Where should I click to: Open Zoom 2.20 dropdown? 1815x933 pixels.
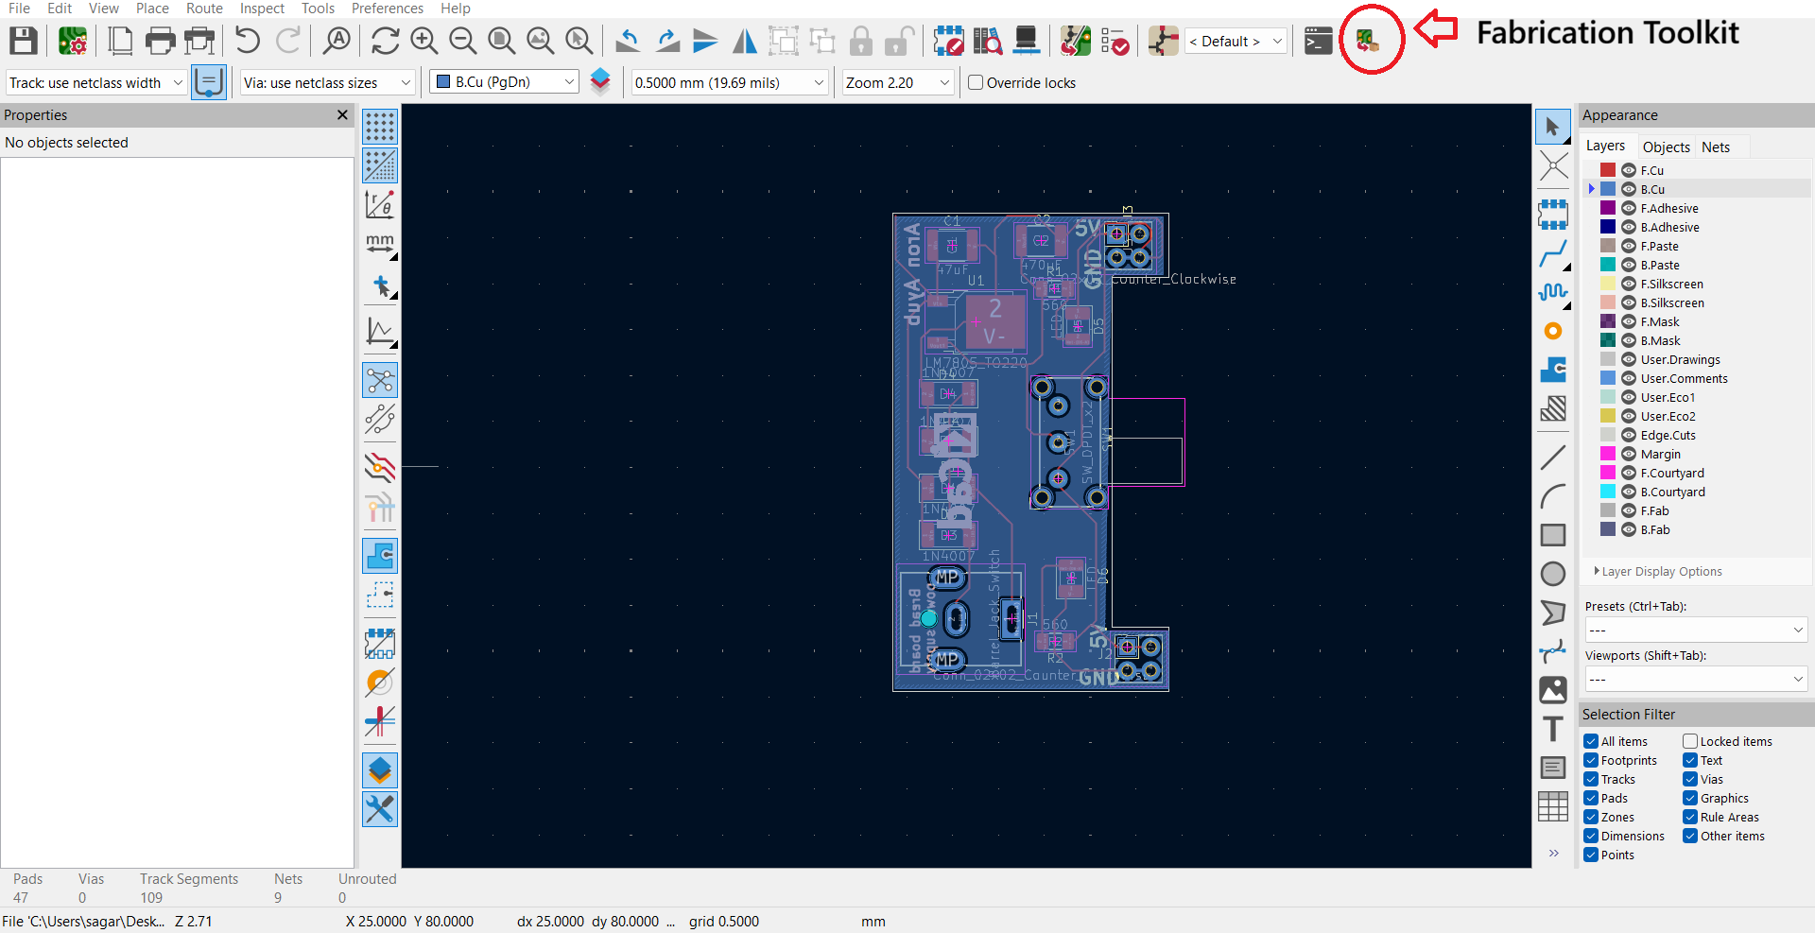point(898,82)
